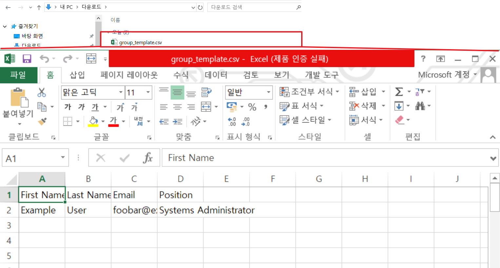Increase the font size

(121, 107)
